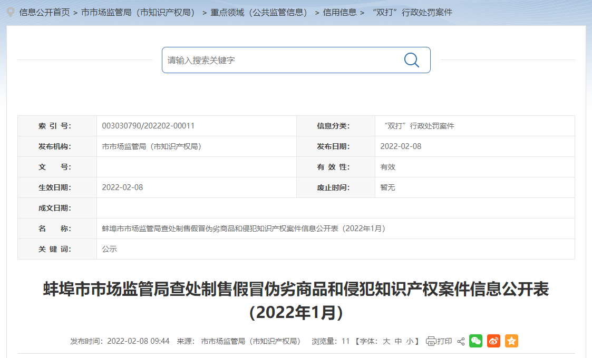Share the article to WeChat
The image size is (592, 358).
click(x=476, y=341)
